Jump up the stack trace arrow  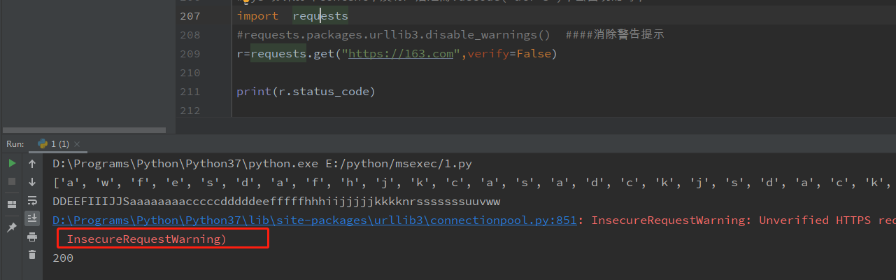(32, 164)
